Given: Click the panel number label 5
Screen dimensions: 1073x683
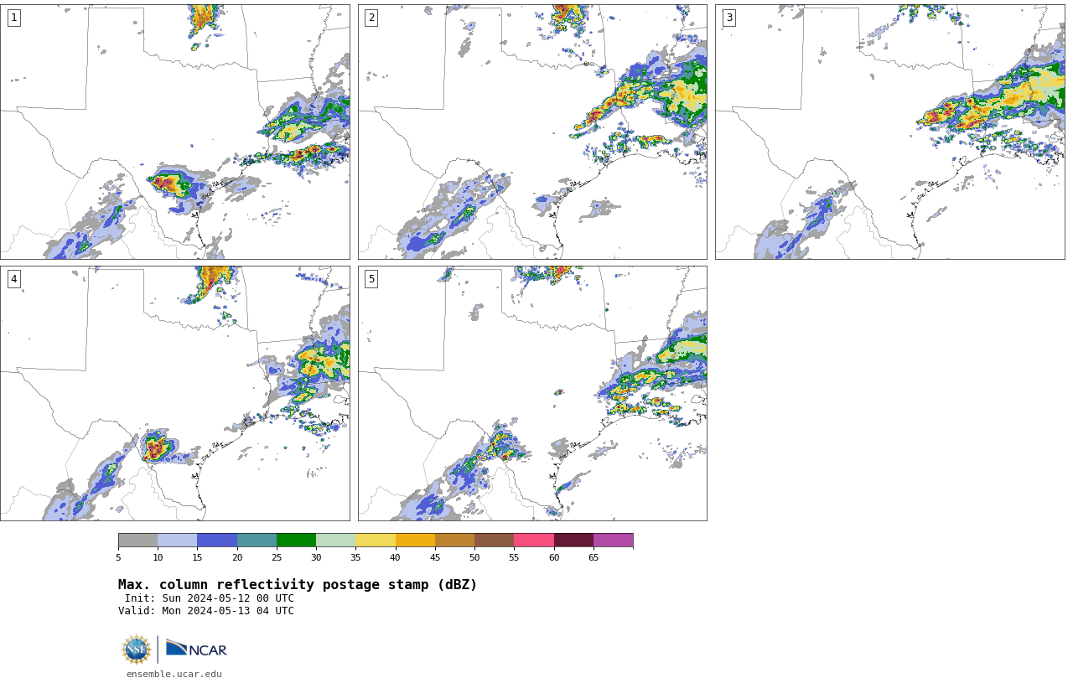Looking at the screenshot, I should (371, 279).
